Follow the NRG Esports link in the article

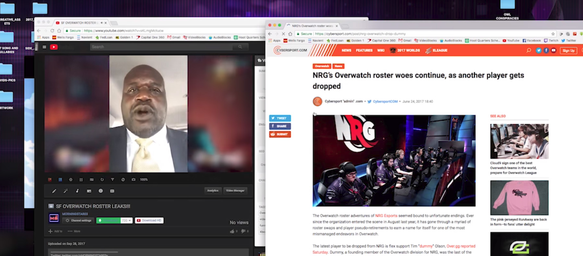click(386, 215)
